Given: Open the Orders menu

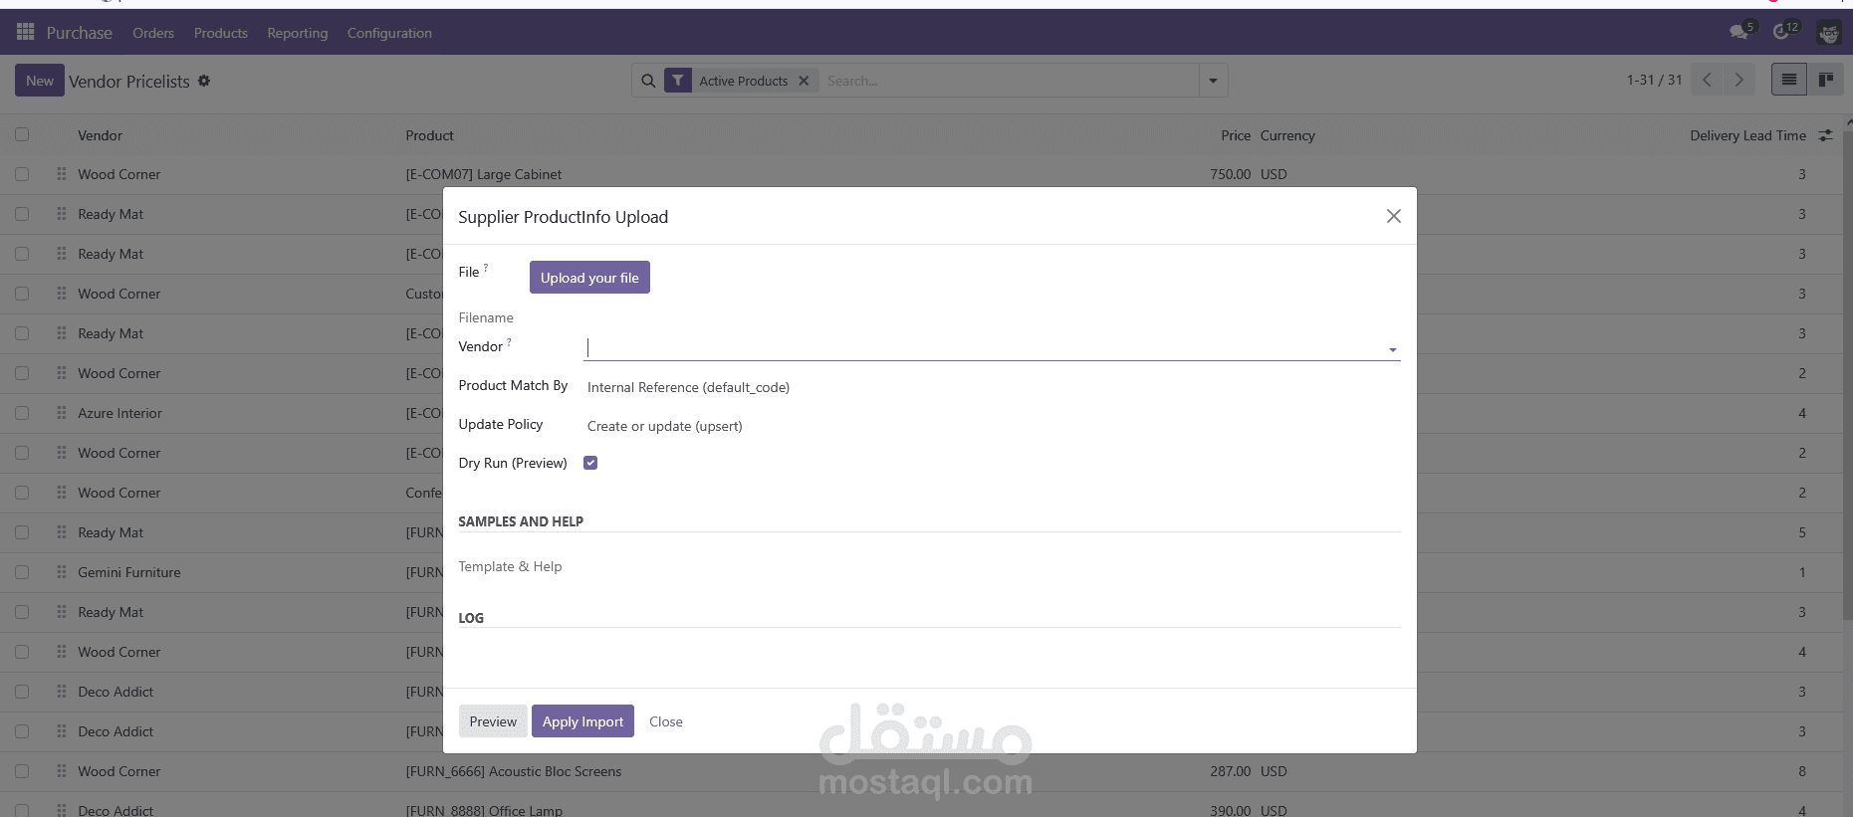Looking at the screenshot, I should [153, 33].
